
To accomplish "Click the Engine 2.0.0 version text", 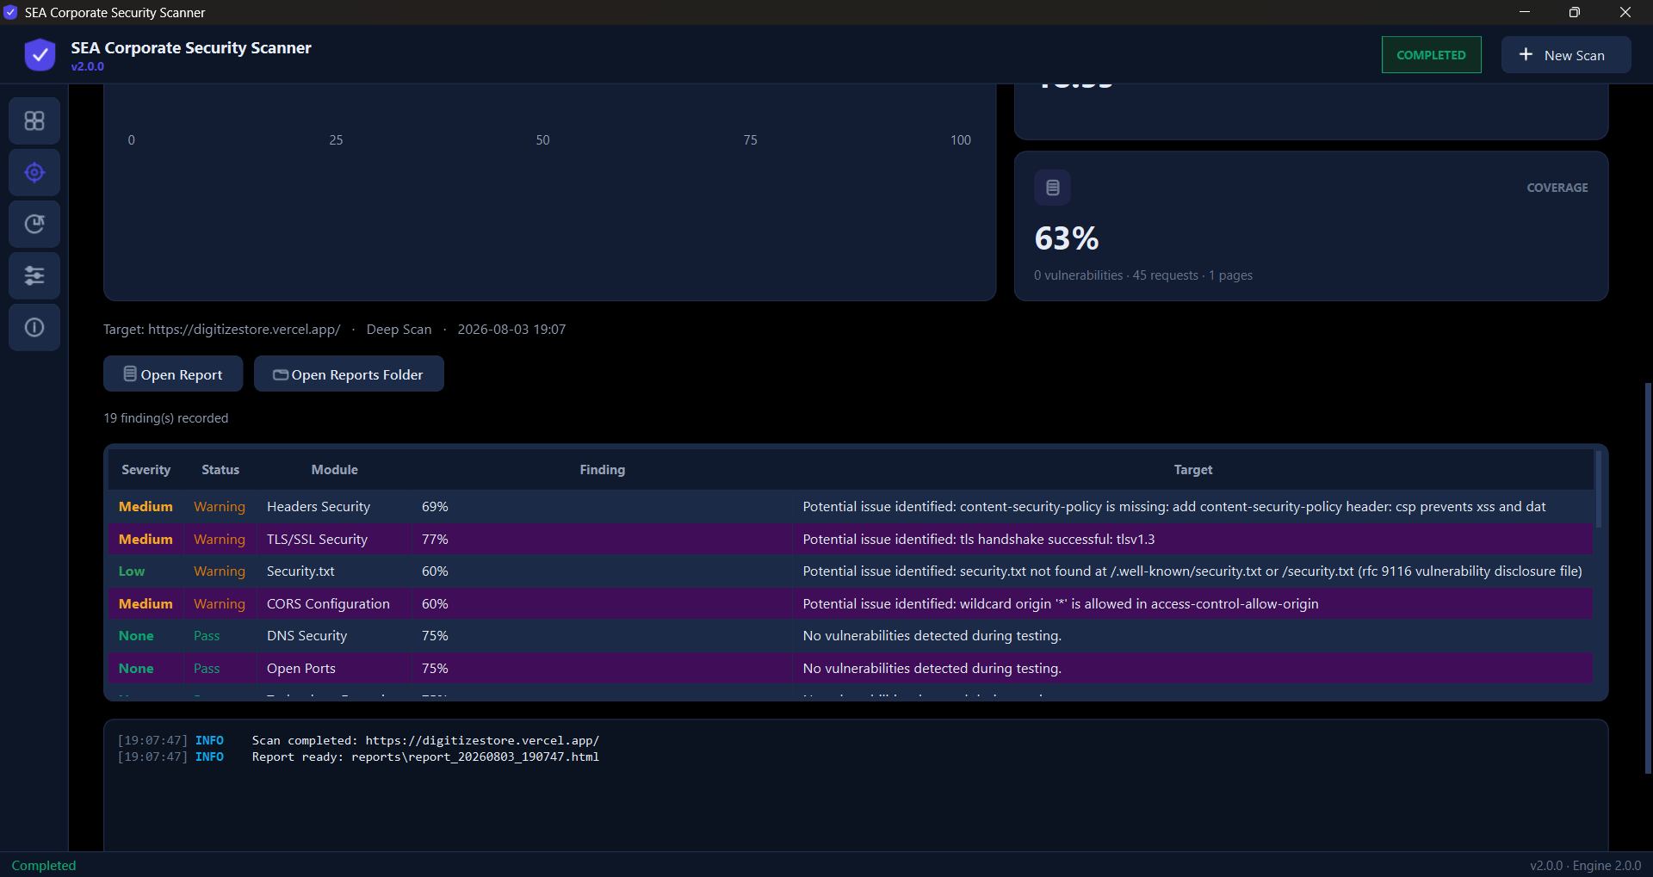I will coord(1607,866).
